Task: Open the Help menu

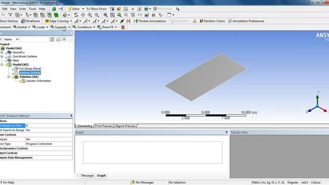Action: (x=42, y=9)
